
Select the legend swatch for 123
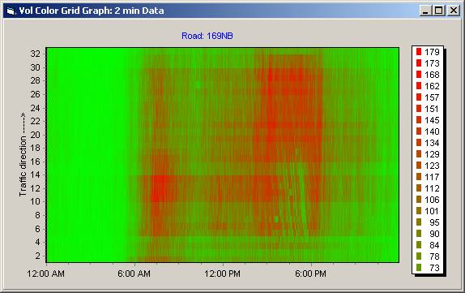tap(419, 166)
